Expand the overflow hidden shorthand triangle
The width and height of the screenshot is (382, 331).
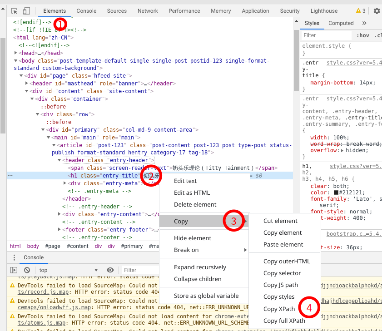pyautogui.click(x=342, y=151)
